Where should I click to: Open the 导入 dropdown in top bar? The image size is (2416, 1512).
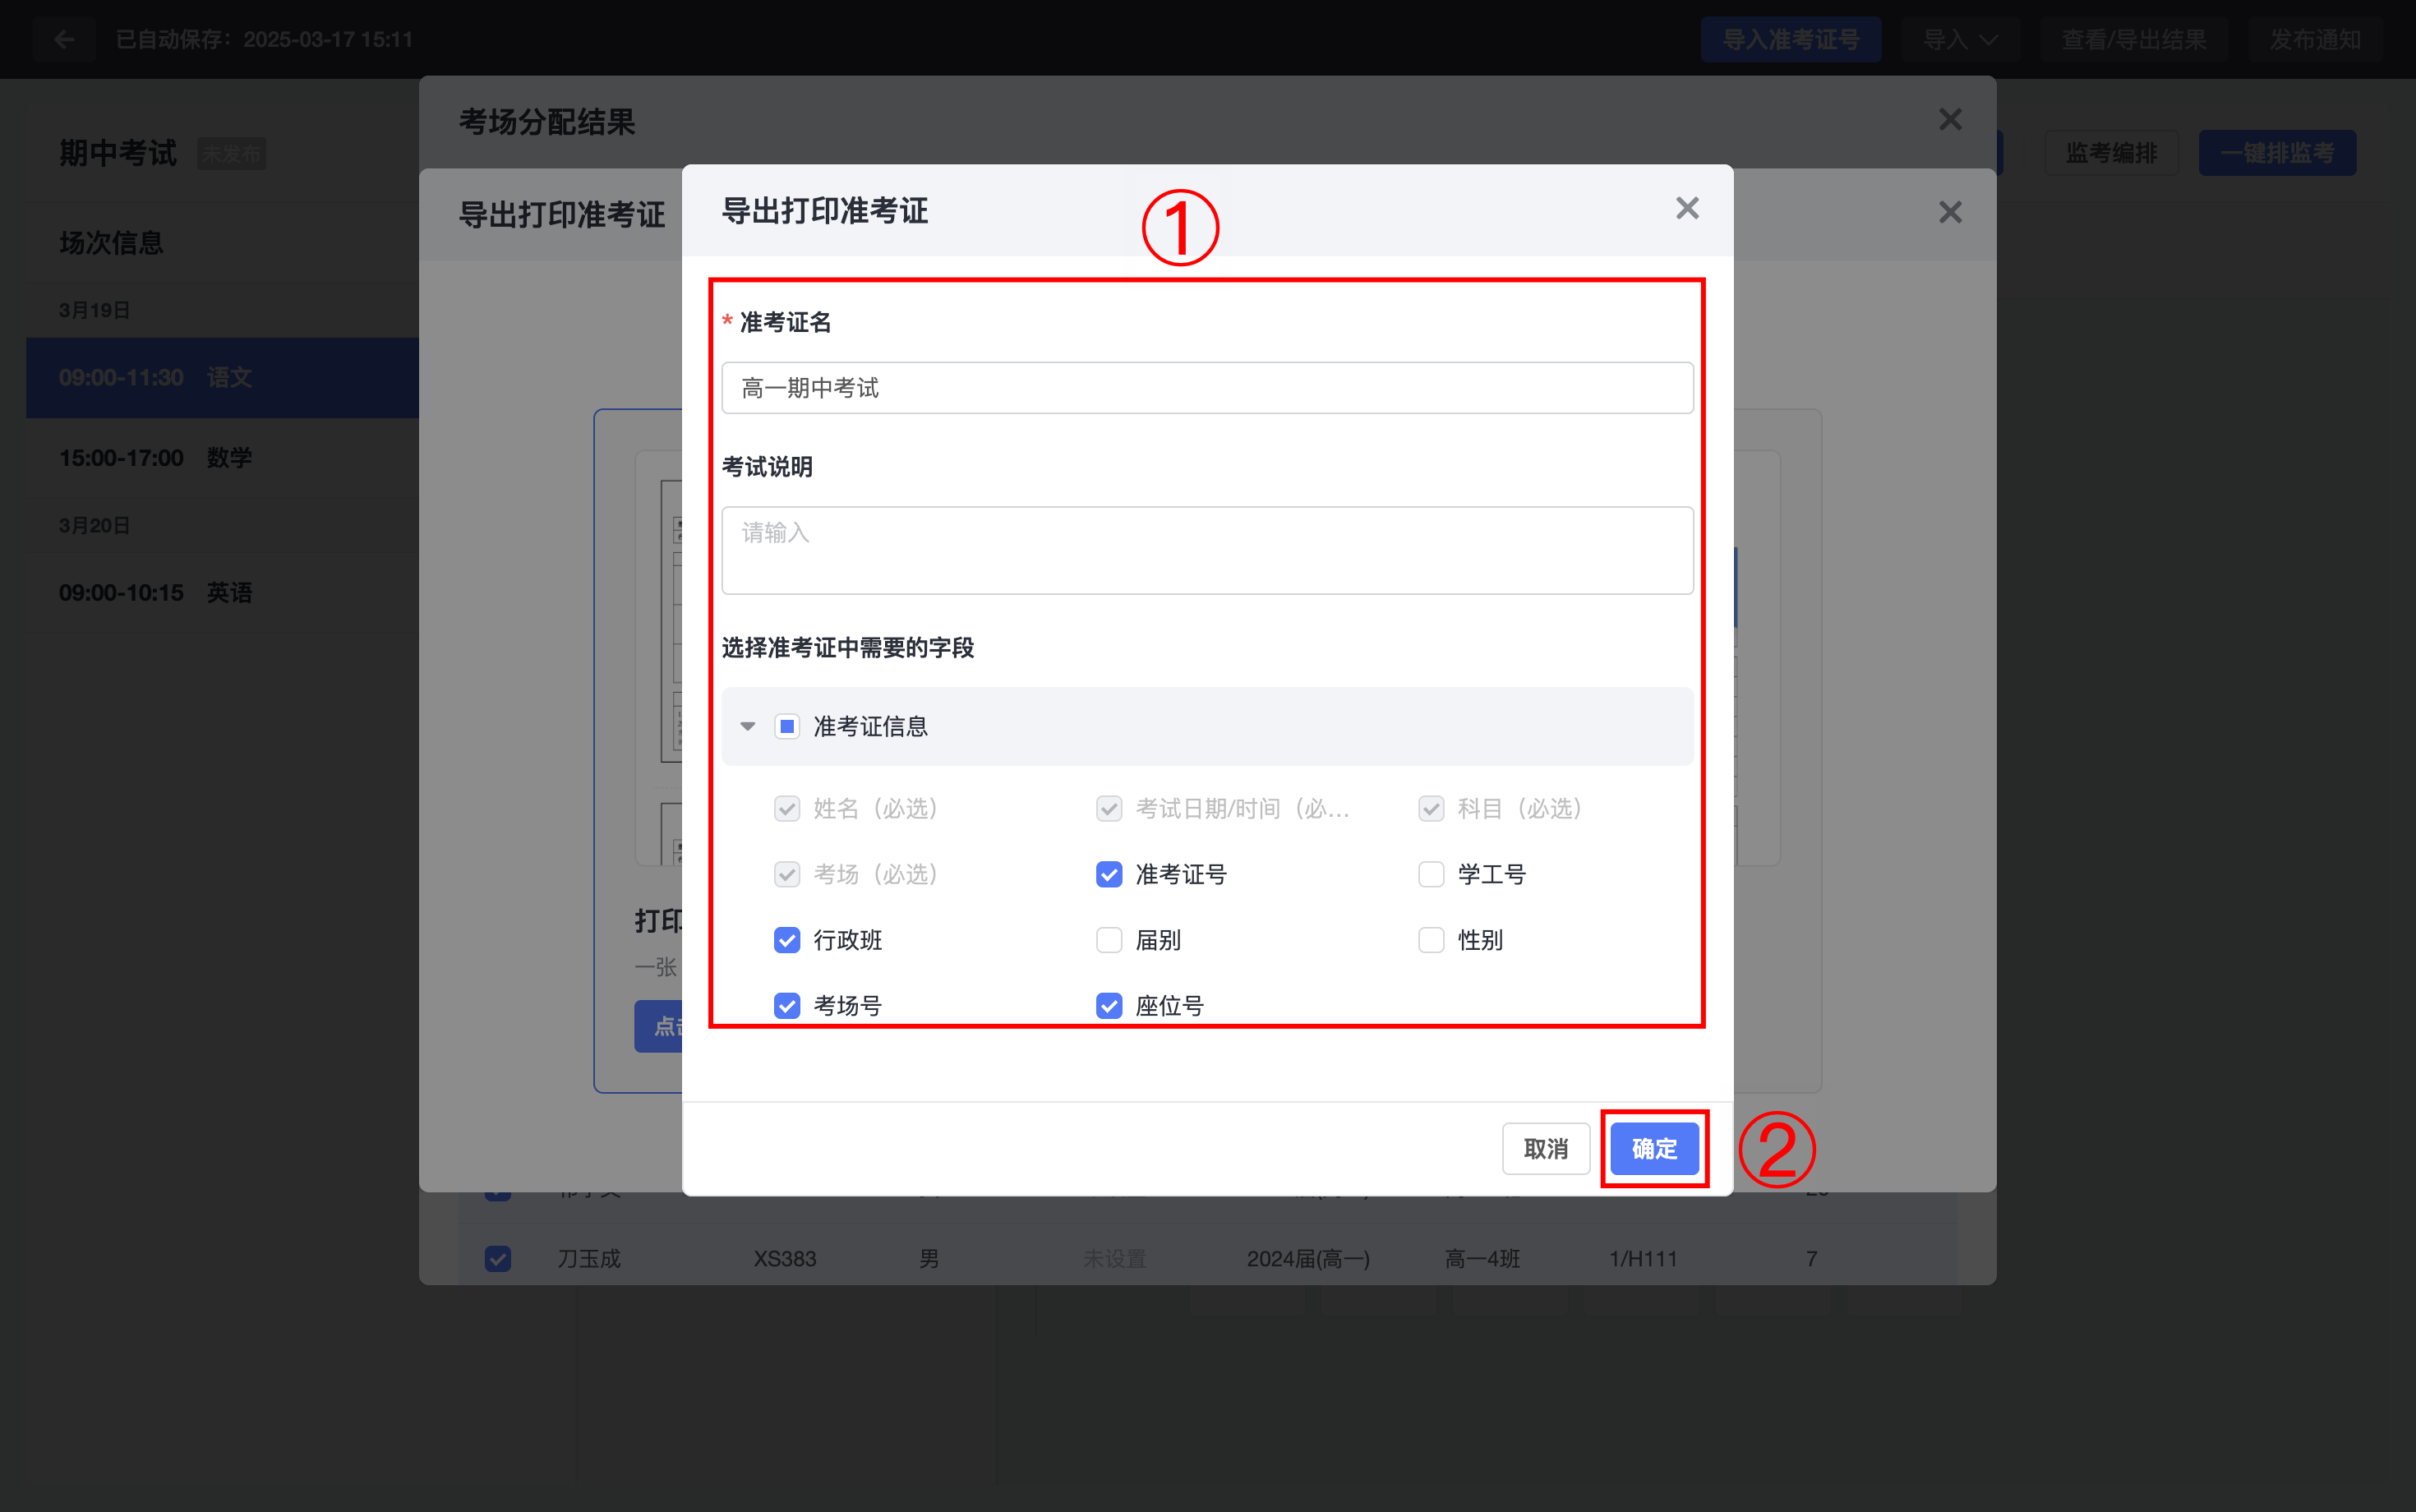point(1961,40)
